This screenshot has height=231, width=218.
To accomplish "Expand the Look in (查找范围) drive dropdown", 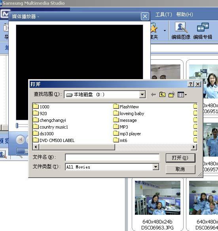I will coord(142,95).
